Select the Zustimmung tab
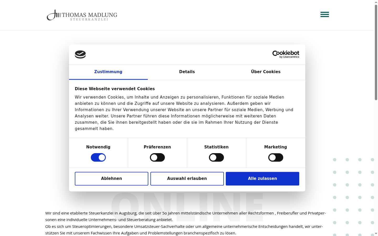The width and height of the screenshot is (378, 236). [x=108, y=72]
